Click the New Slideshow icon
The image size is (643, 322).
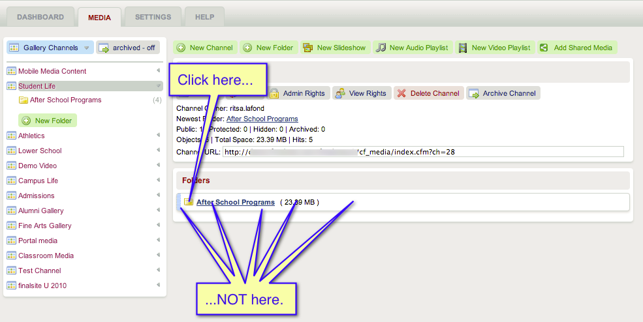pyautogui.click(x=309, y=48)
